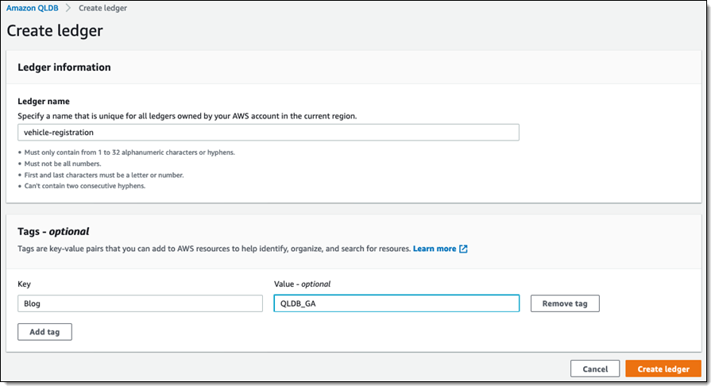Click the 'Can't contain two consecutive hyphens' rule
The width and height of the screenshot is (715, 390).
pos(82,186)
